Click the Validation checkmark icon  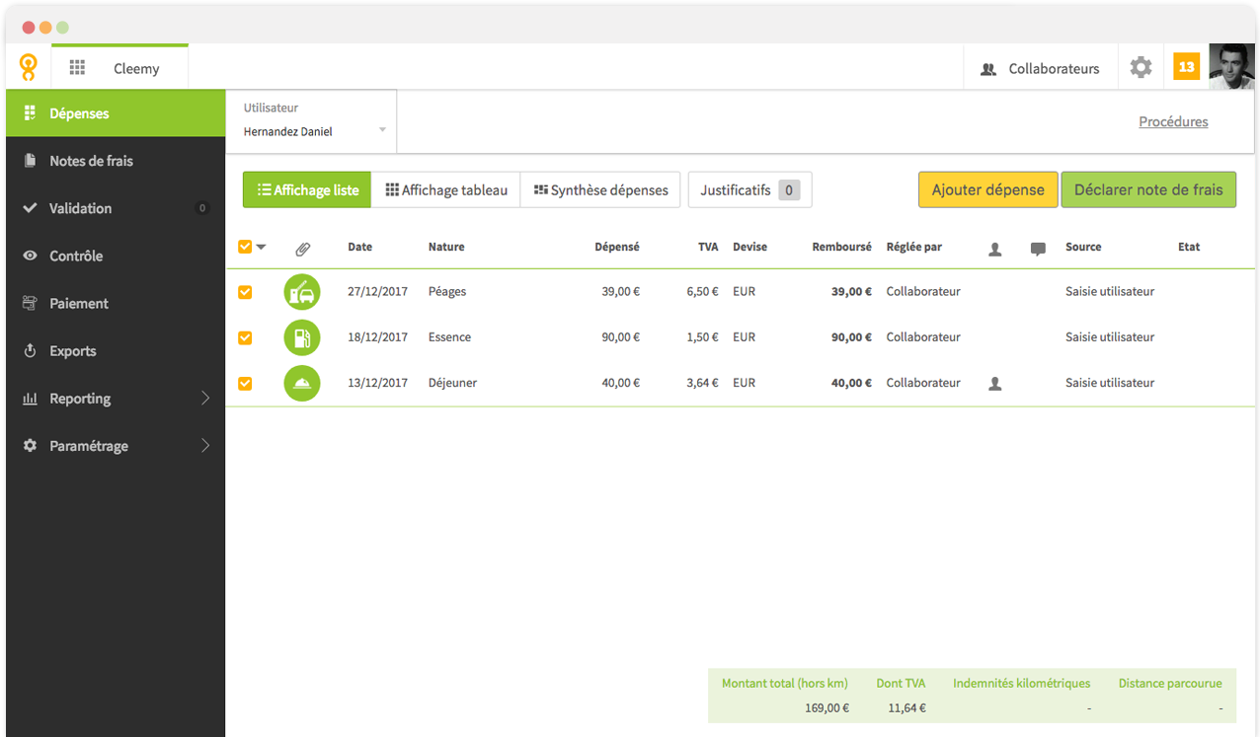click(x=30, y=208)
